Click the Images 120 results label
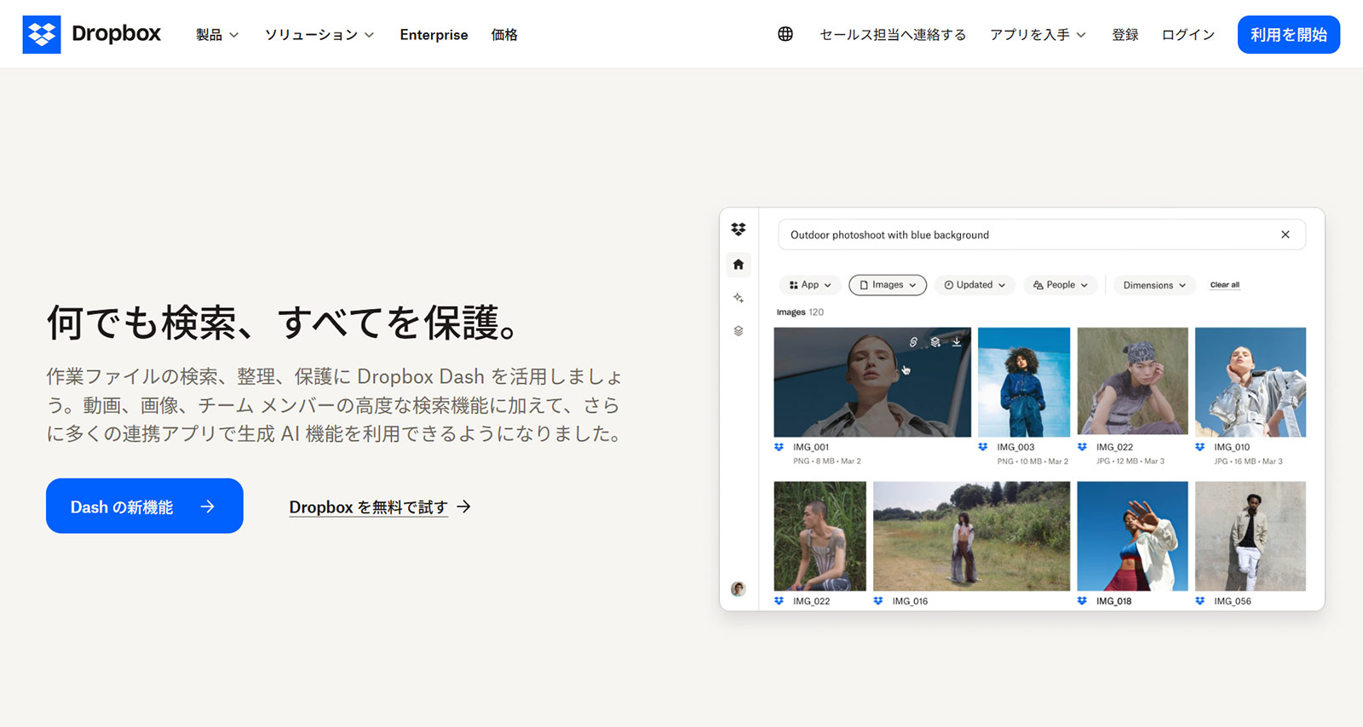Screen dimensions: 1363x727 (x=800, y=312)
